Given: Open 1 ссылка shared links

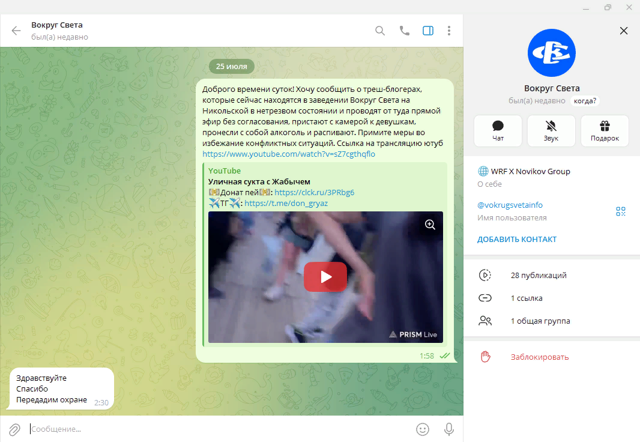Looking at the screenshot, I should click(552, 298).
